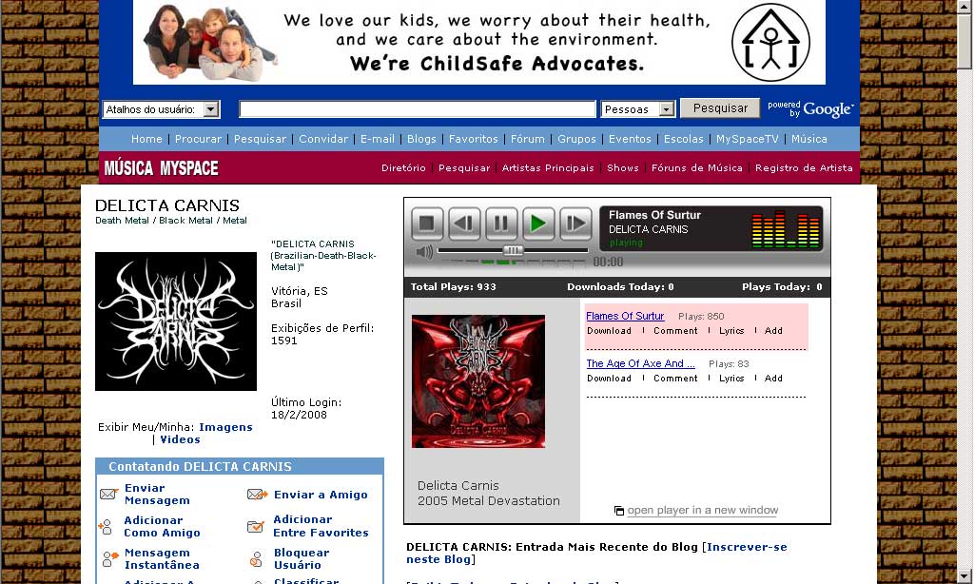Download the Flames Of Surtur song
Image resolution: width=974 pixels, height=584 pixels.
point(609,330)
